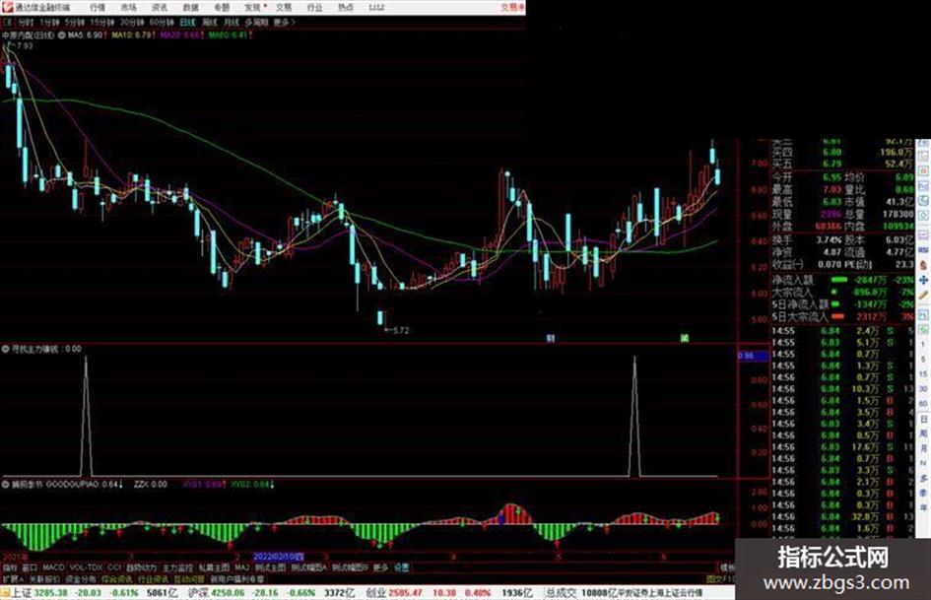Open the 市场 menu
This screenshot has width=931, height=600.
click(128, 8)
